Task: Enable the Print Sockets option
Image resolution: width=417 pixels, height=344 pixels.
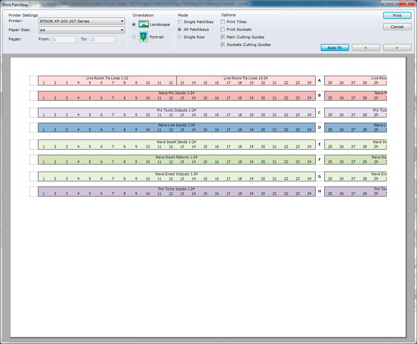Action: click(222, 29)
